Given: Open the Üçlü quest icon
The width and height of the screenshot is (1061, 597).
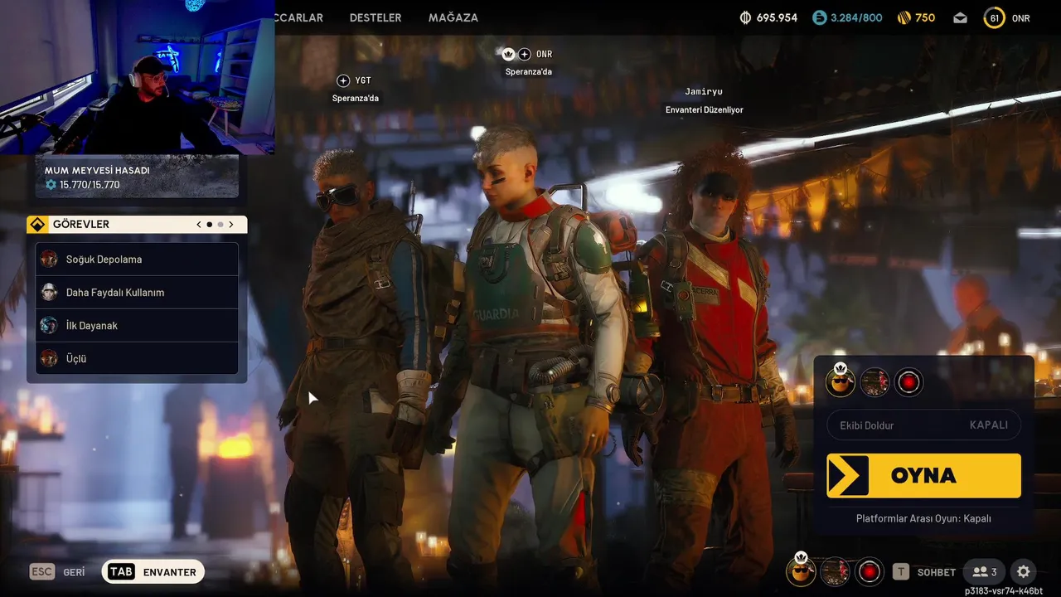Looking at the screenshot, I should [50, 358].
